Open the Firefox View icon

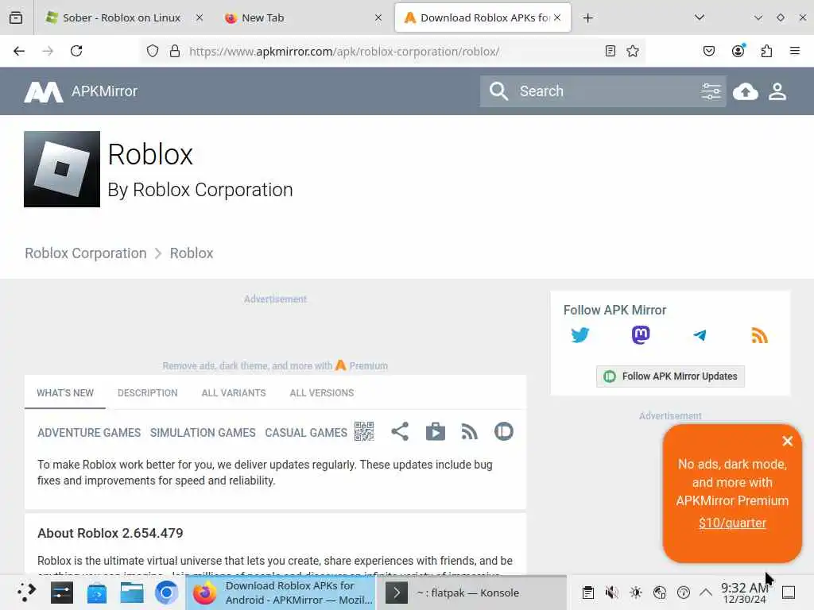pyautogui.click(x=16, y=17)
